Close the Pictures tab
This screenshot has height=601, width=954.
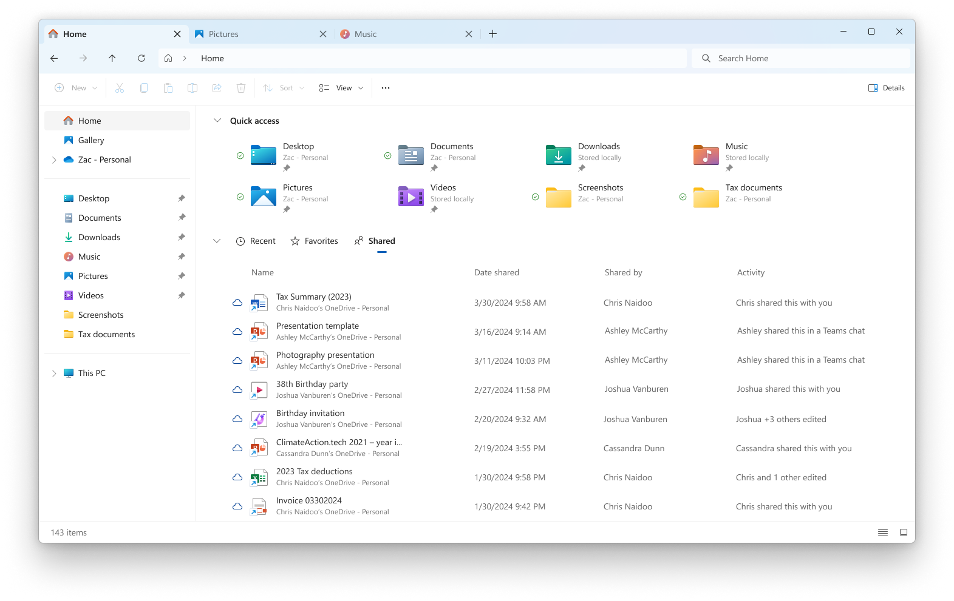tap(323, 34)
